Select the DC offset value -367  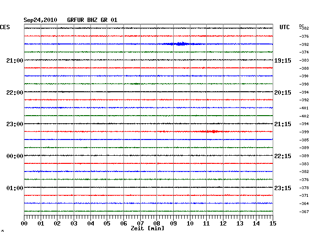click(304, 212)
